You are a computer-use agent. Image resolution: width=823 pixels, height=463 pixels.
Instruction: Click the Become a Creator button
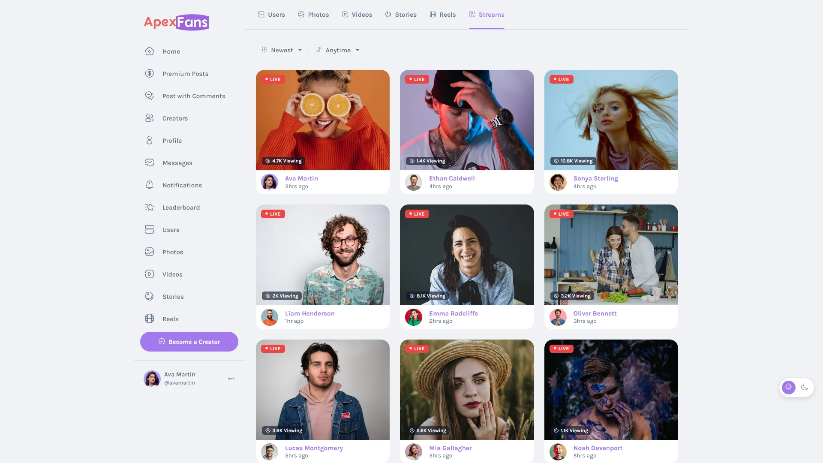pyautogui.click(x=189, y=342)
